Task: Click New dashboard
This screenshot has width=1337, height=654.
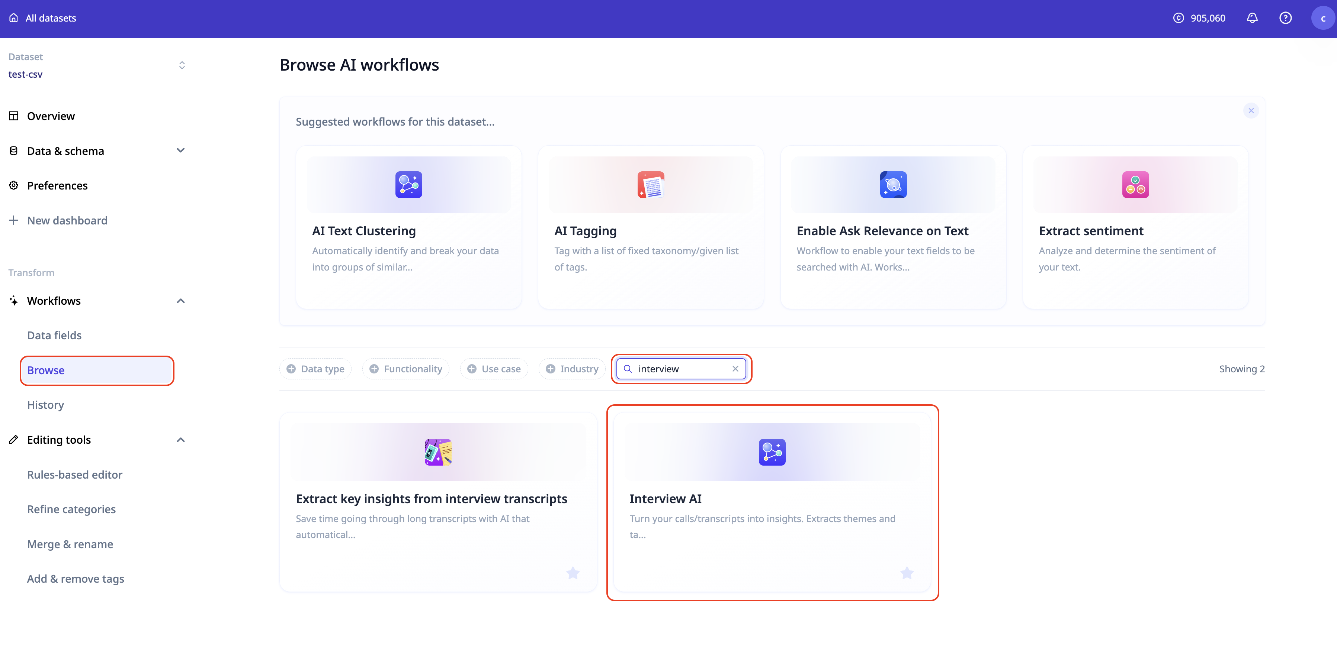Action: (67, 220)
